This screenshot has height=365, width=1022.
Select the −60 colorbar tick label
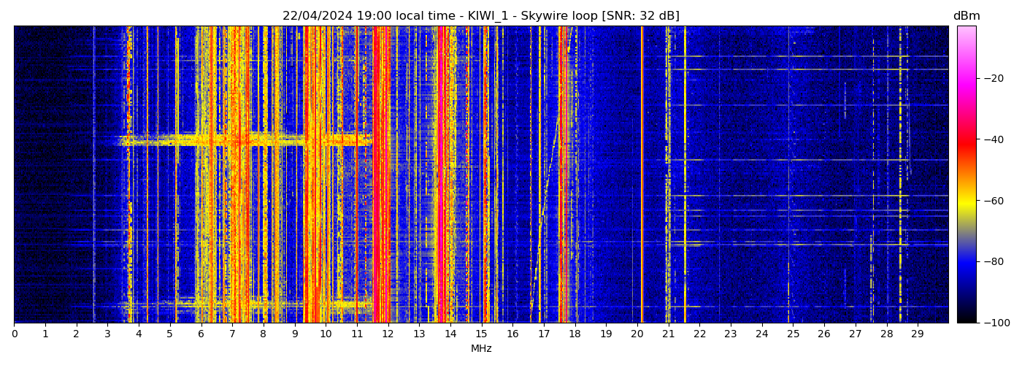(993, 201)
